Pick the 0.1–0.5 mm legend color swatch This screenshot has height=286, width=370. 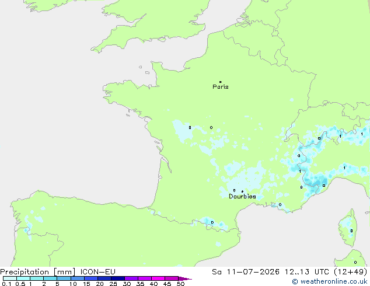coord(10,278)
